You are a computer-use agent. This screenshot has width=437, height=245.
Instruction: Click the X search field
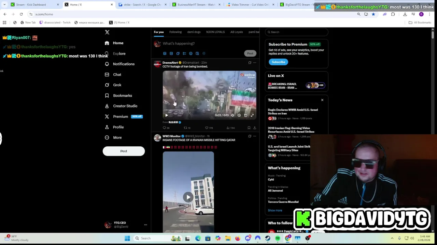(x=296, y=32)
